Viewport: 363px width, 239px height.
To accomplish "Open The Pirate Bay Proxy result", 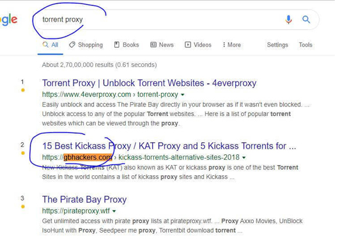I will [x=84, y=199].
